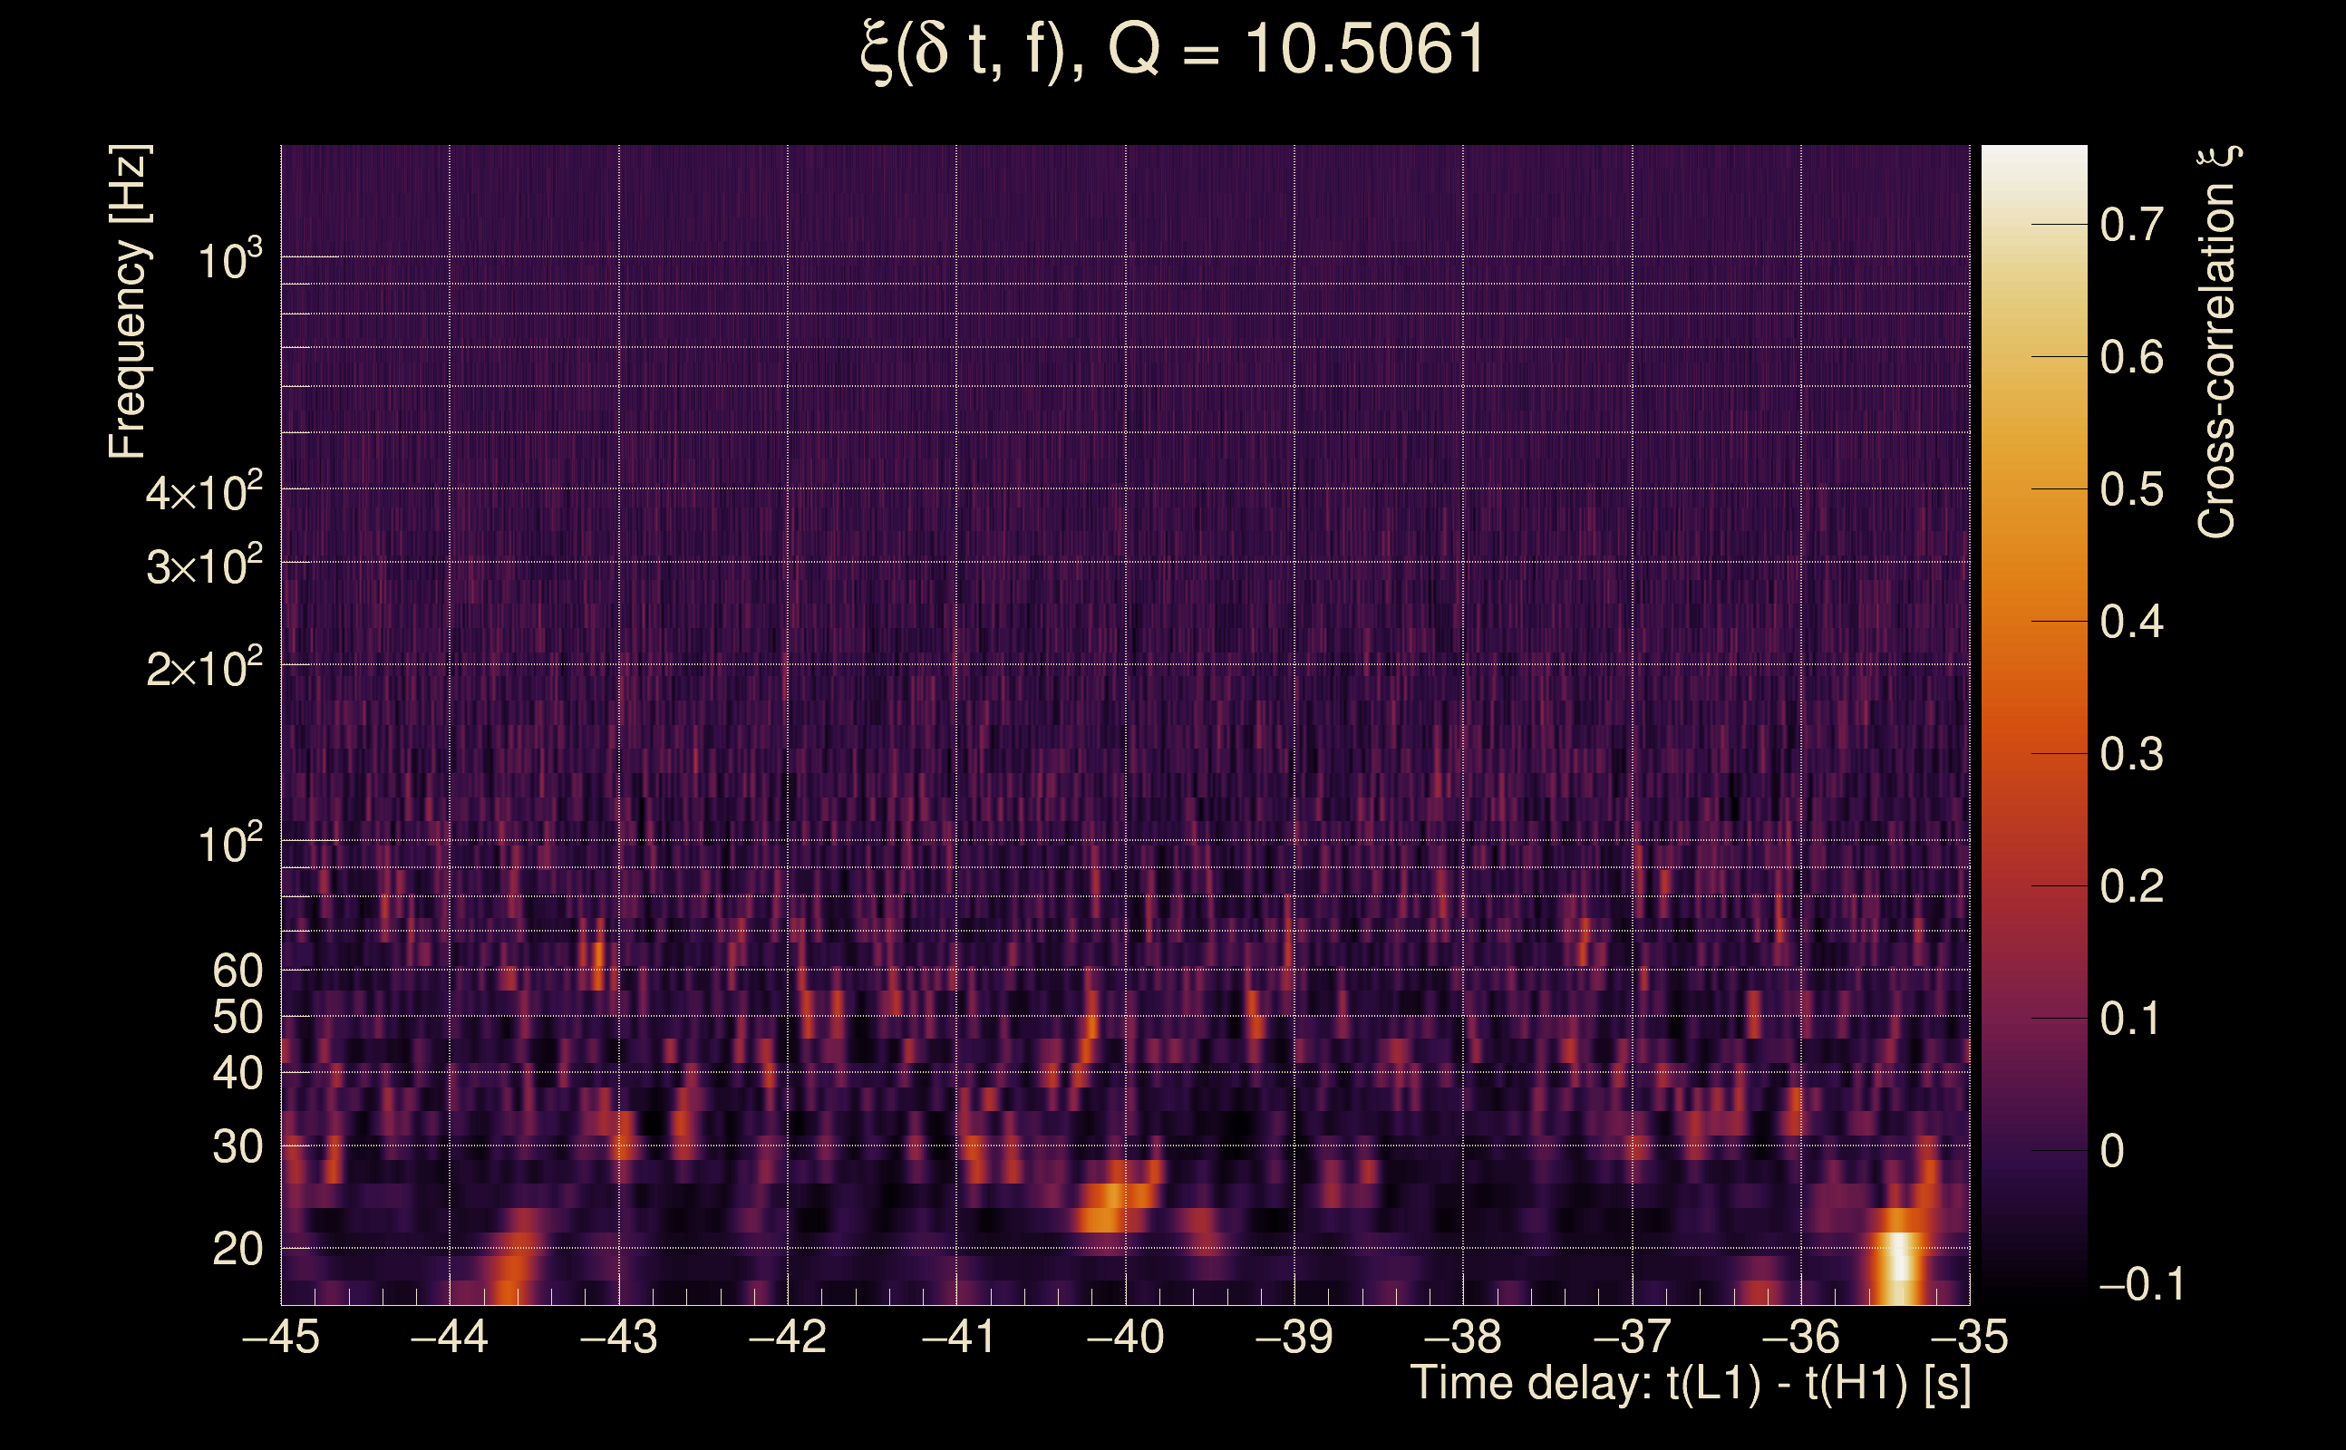Click the plot title showing Q = 10.5061
Screen dimensions: 2346x1450
click(1172, 50)
